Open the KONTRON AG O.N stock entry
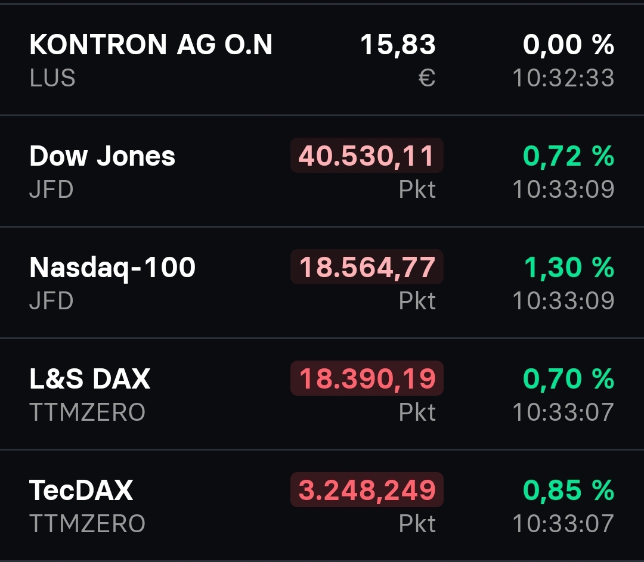 151,45
